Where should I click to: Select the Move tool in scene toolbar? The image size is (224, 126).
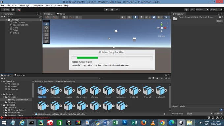pos(46,28)
